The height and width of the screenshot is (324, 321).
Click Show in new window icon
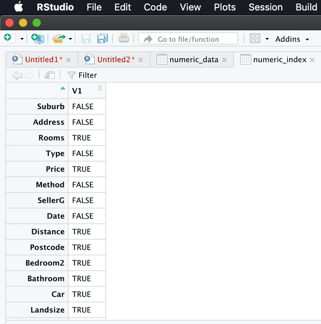point(50,75)
